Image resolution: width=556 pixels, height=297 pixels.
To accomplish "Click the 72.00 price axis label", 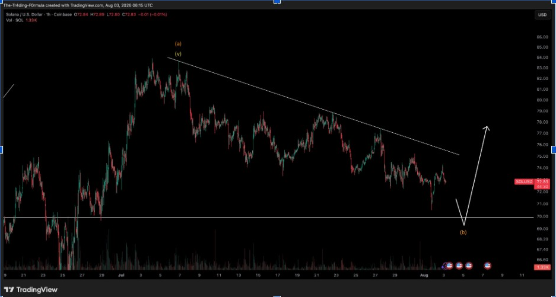I will (x=543, y=191).
